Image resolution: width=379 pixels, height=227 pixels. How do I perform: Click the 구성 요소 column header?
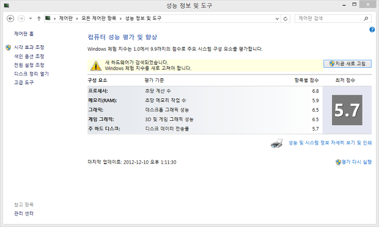point(97,80)
